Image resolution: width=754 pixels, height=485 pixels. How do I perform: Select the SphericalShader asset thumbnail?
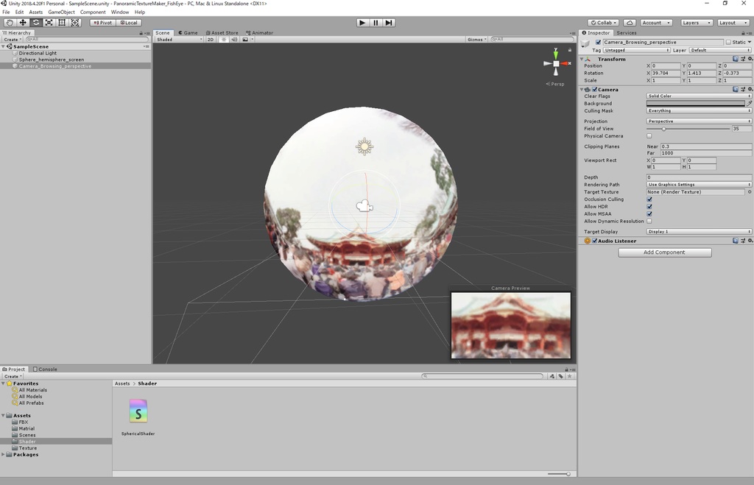click(138, 412)
